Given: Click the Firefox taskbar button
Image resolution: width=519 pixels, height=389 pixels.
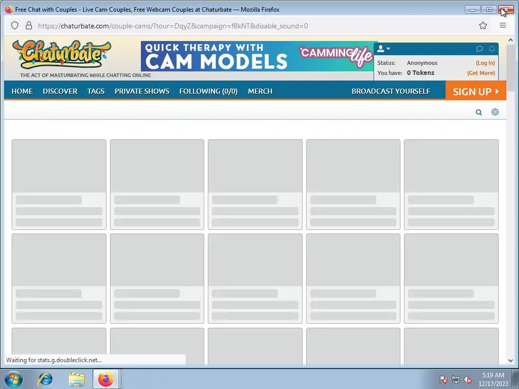Looking at the screenshot, I should [106, 379].
